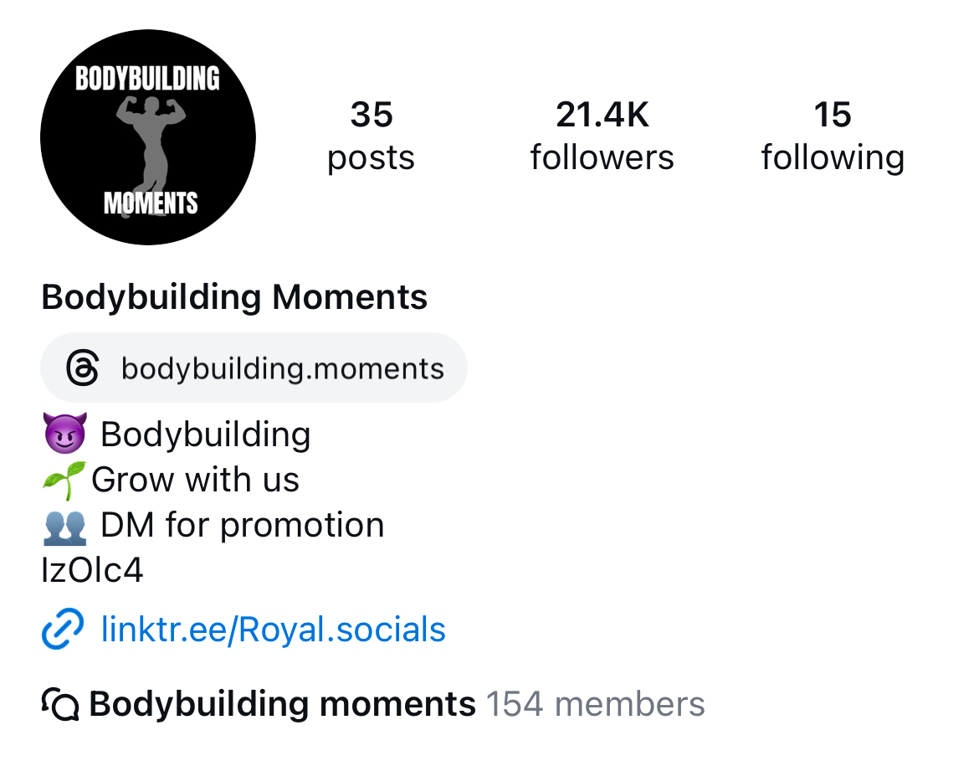979x761 pixels.
Task: Click the blue chain link icon
Action: pyautogui.click(x=63, y=629)
